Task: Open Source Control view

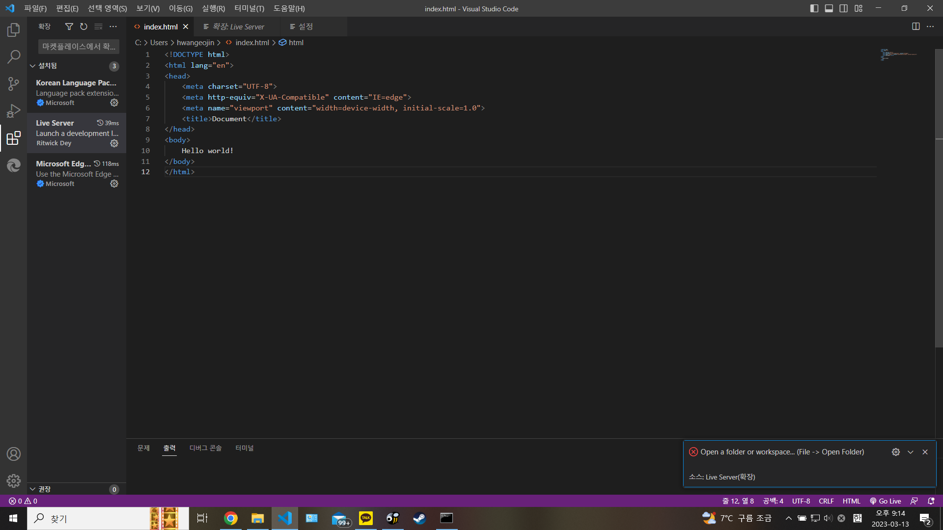Action: (13, 84)
